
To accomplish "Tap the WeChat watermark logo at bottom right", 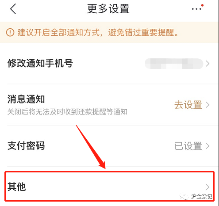I will point(184,196).
